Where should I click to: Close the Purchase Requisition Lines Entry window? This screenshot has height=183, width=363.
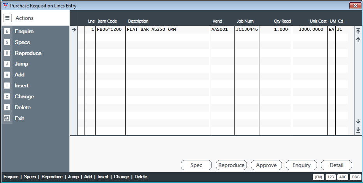coord(355,5)
